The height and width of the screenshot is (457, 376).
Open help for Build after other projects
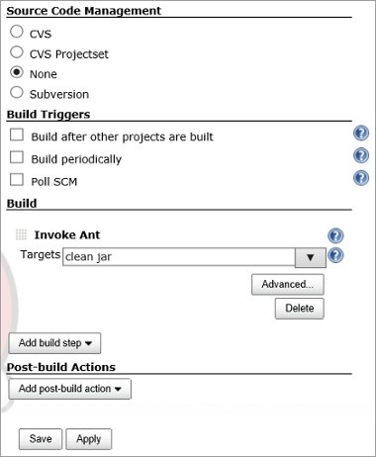tap(361, 134)
